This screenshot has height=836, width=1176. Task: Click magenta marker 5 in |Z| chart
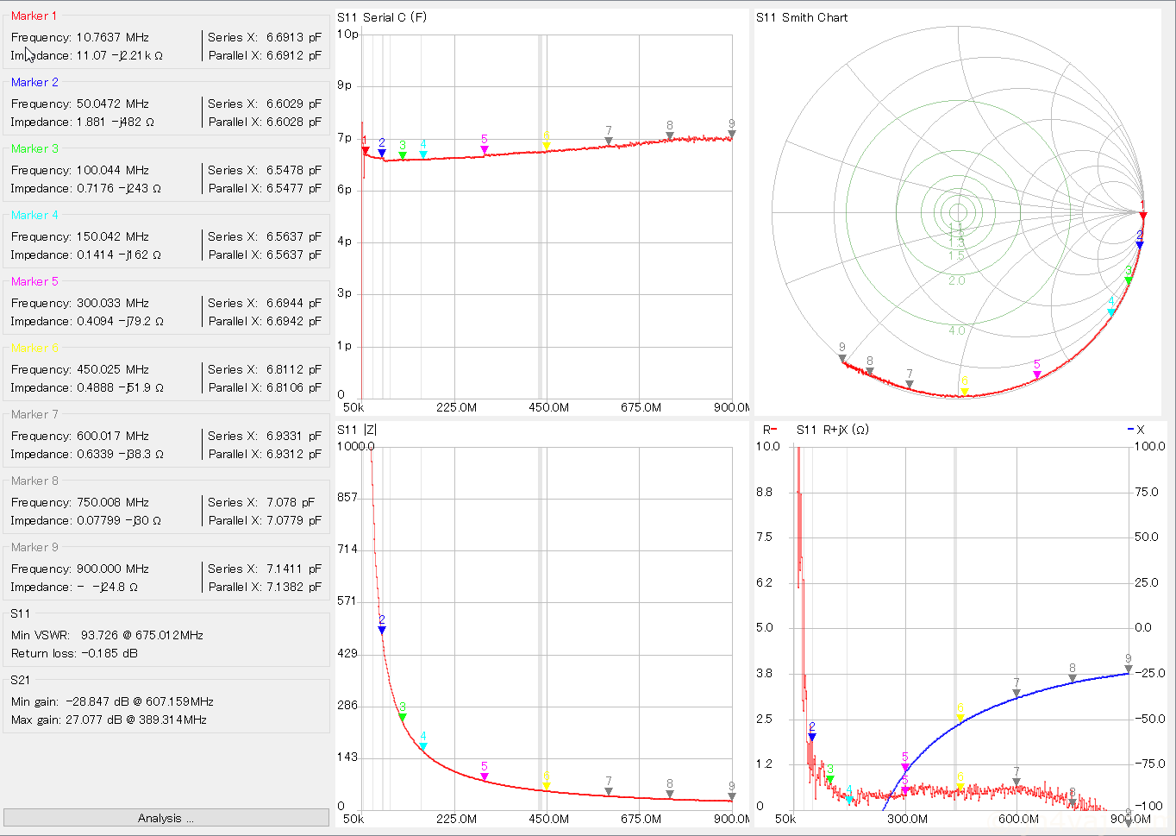(485, 776)
